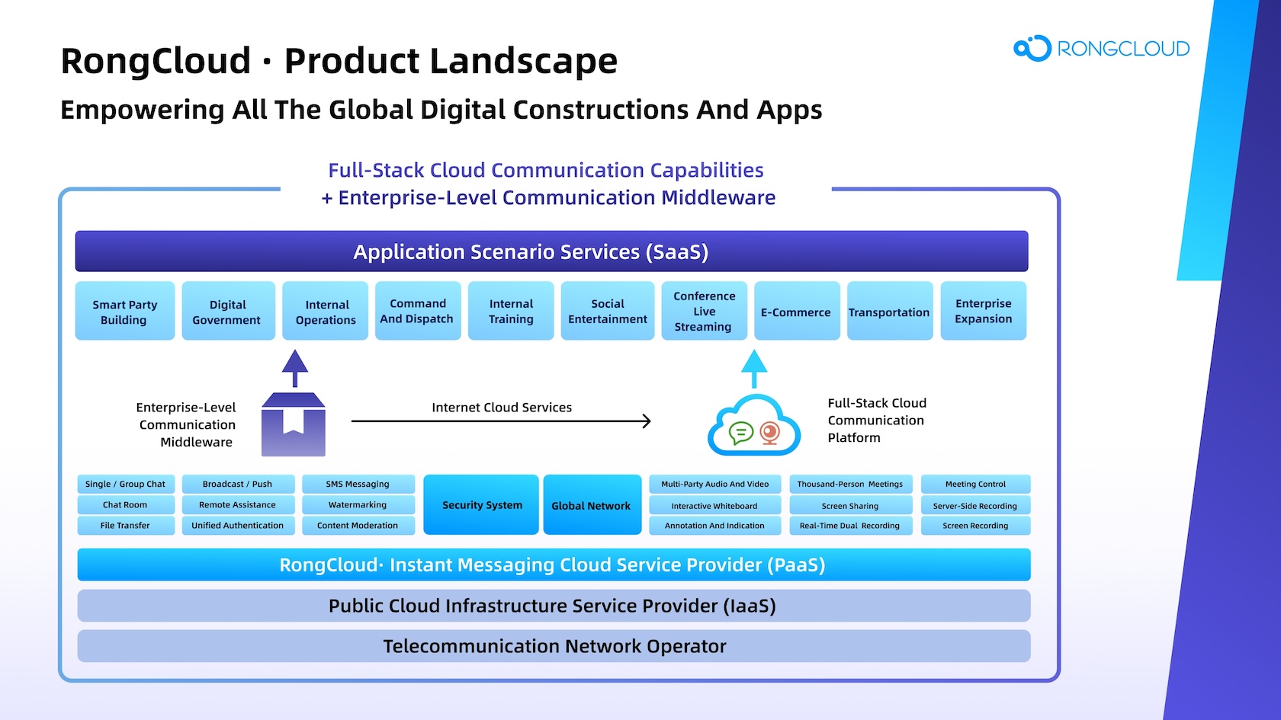Viewport: 1281px width, 720px height.
Task: Select the Internal Operations box
Action: (326, 311)
